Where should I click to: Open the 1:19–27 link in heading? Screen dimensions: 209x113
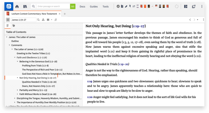(x=139, y=26)
